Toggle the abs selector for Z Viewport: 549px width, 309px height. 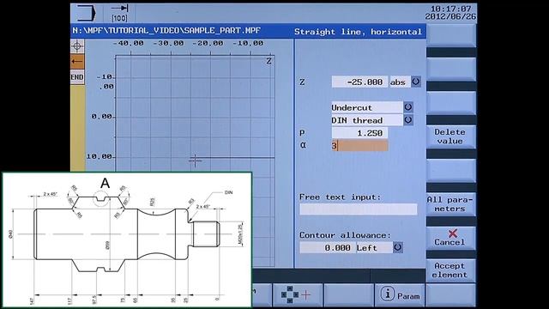(x=415, y=82)
